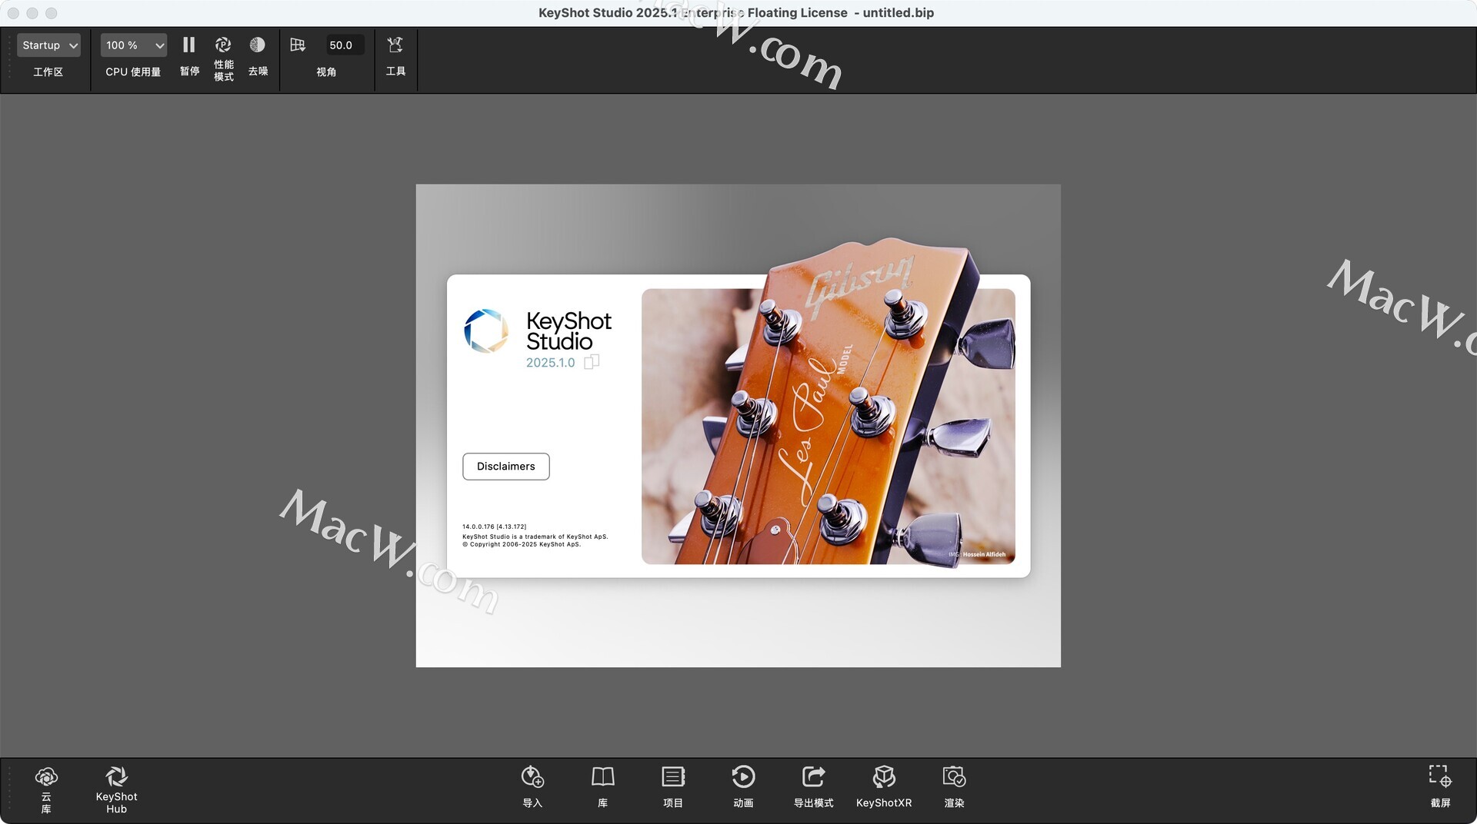
Task: Click the perspective grid icon
Action: (x=298, y=45)
